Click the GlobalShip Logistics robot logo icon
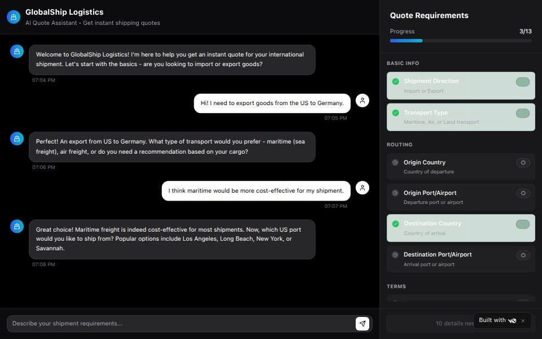This screenshot has width=542, height=339. pyautogui.click(x=13, y=16)
